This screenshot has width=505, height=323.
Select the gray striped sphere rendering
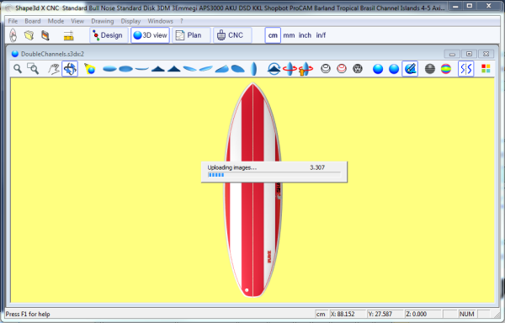tap(430, 68)
